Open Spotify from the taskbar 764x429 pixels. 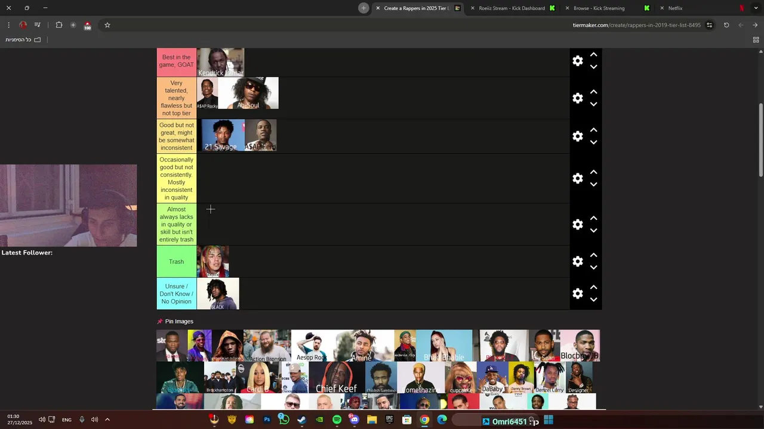(x=337, y=420)
